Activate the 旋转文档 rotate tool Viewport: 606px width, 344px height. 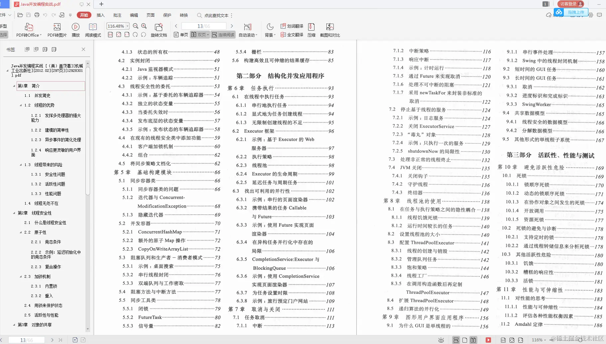(x=159, y=30)
